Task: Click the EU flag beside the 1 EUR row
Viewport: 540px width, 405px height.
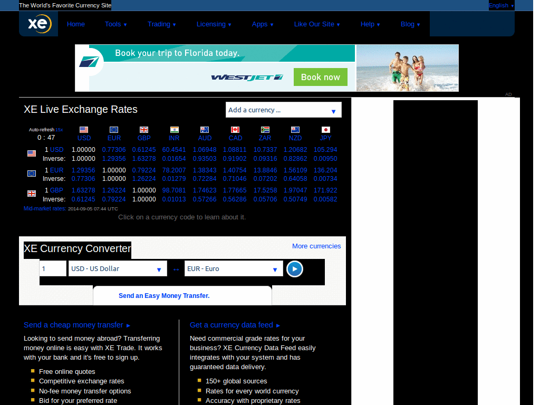Action: 32,173
